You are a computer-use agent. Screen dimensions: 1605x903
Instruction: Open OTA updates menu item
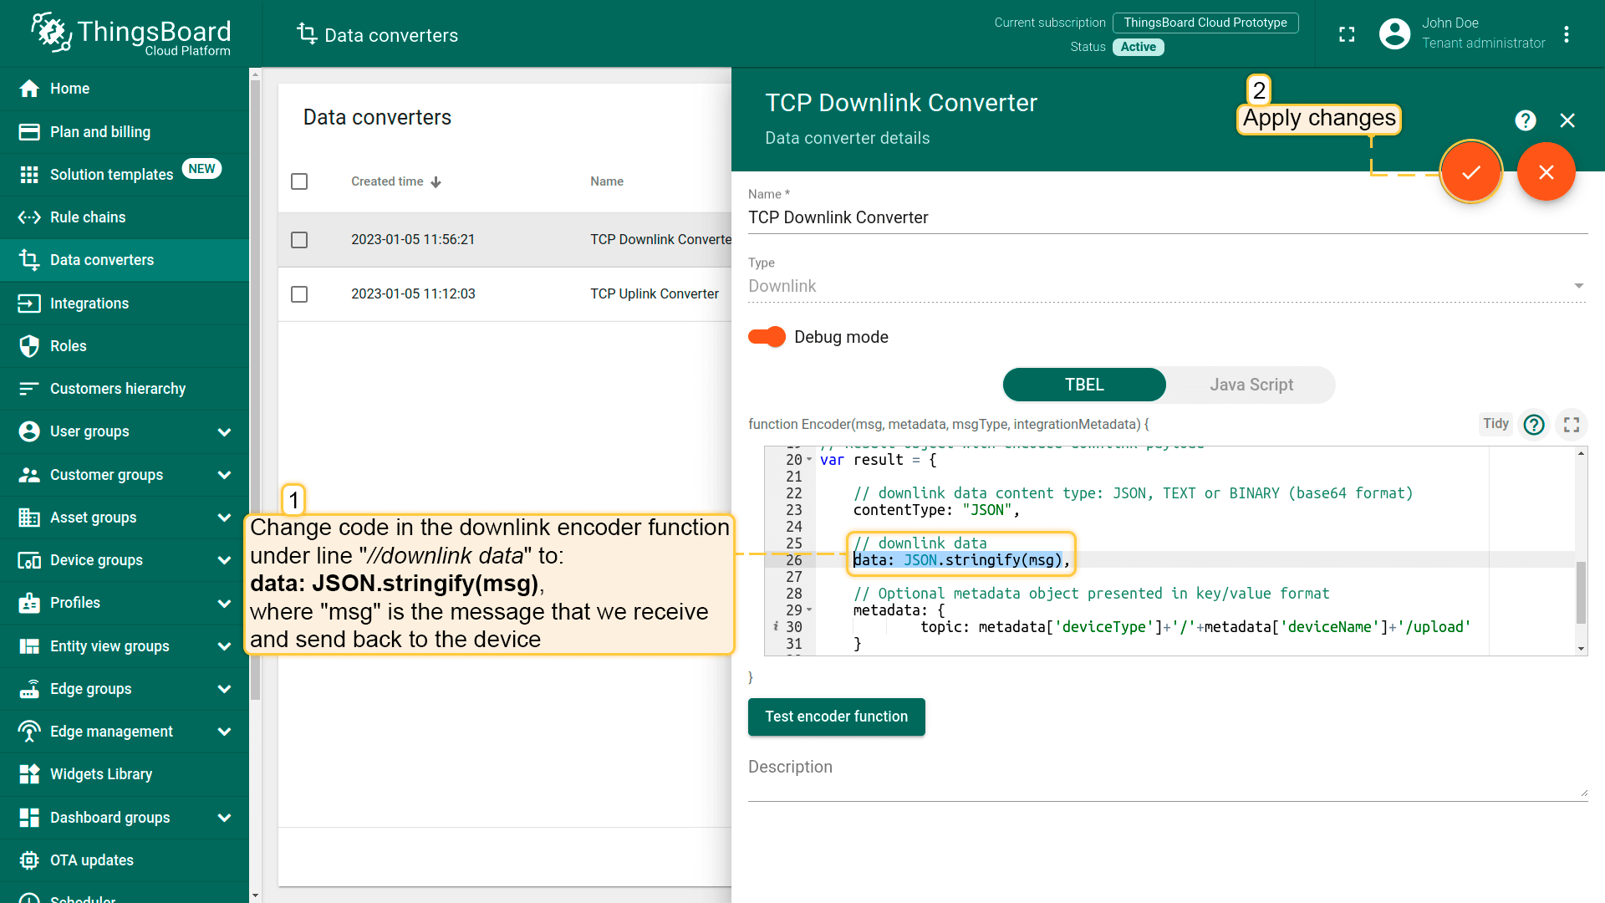(125, 860)
